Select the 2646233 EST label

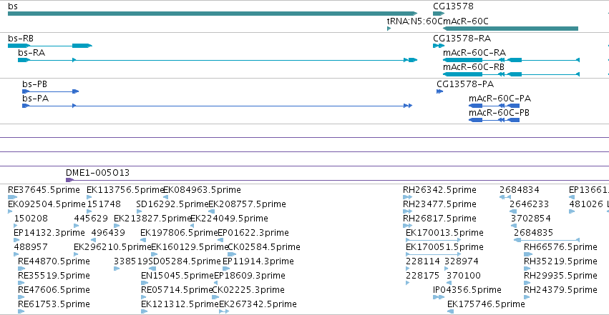pos(530,204)
